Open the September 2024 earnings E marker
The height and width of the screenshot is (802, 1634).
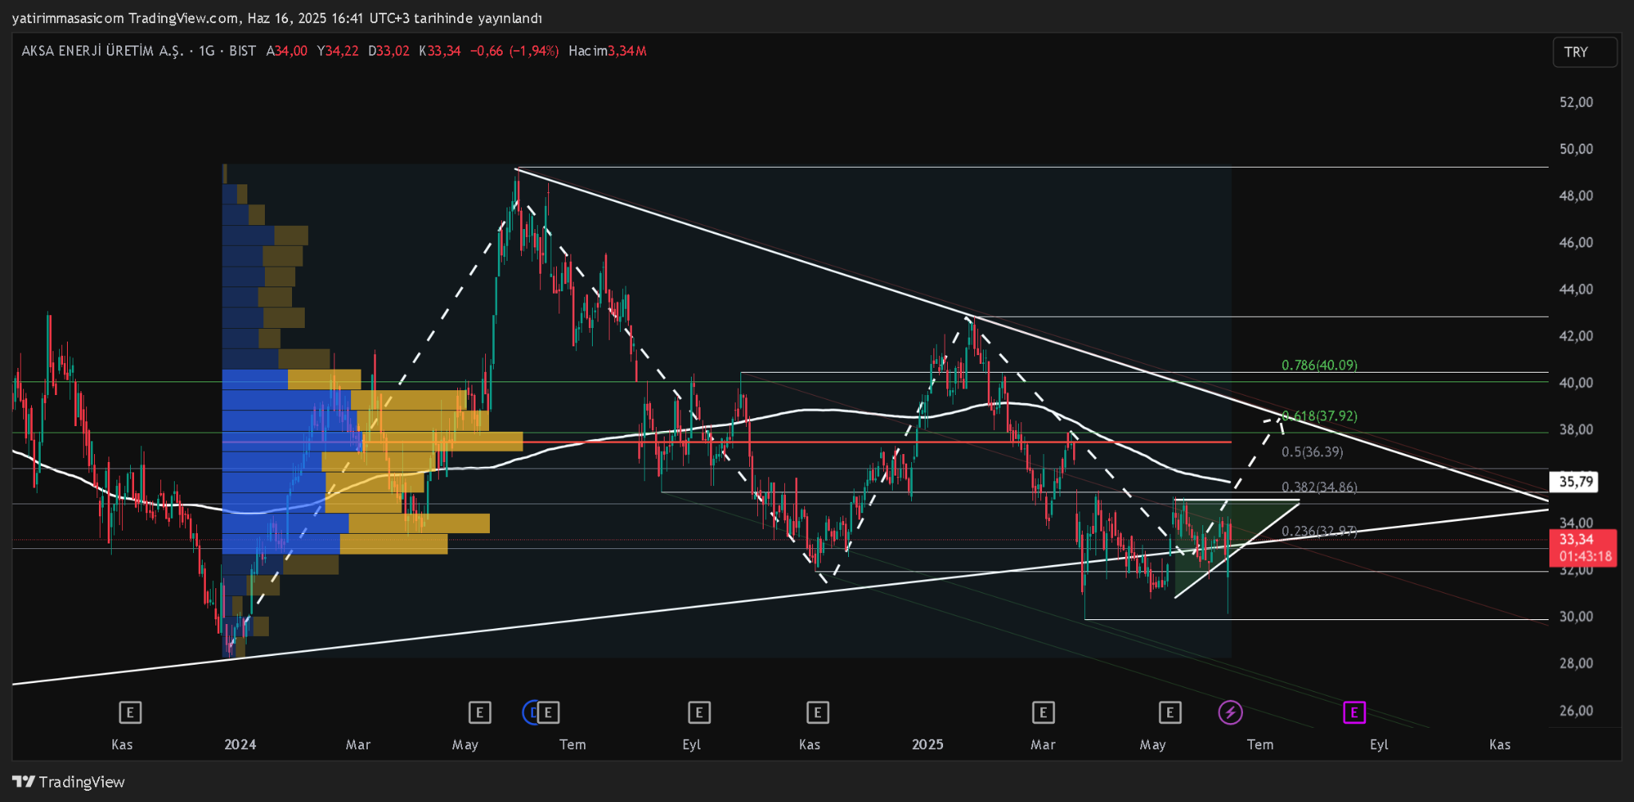[x=699, y=712]
